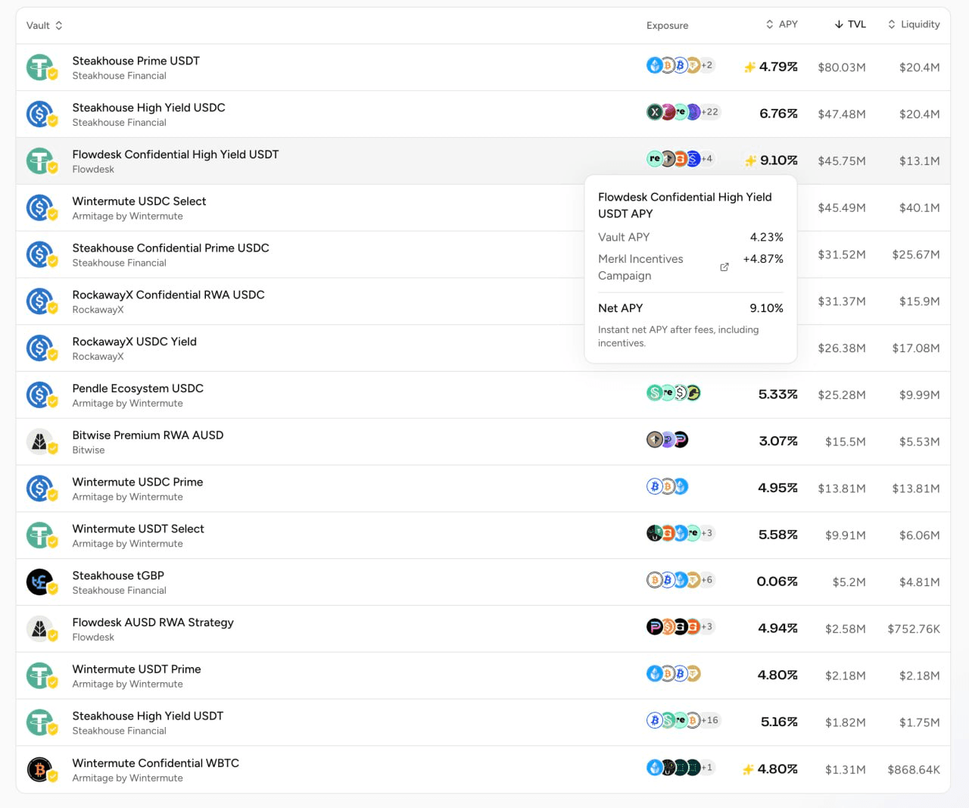Screen dimensions: 969x808
Task: Click the Bitwise Premium RWA AUSD token icon
Action: tap(40, 442)
